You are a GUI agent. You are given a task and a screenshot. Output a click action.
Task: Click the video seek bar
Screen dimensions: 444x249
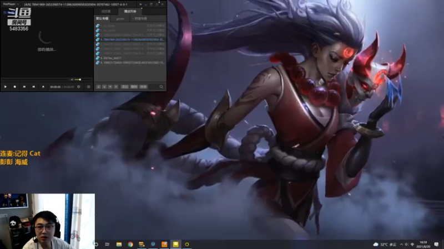36,80
